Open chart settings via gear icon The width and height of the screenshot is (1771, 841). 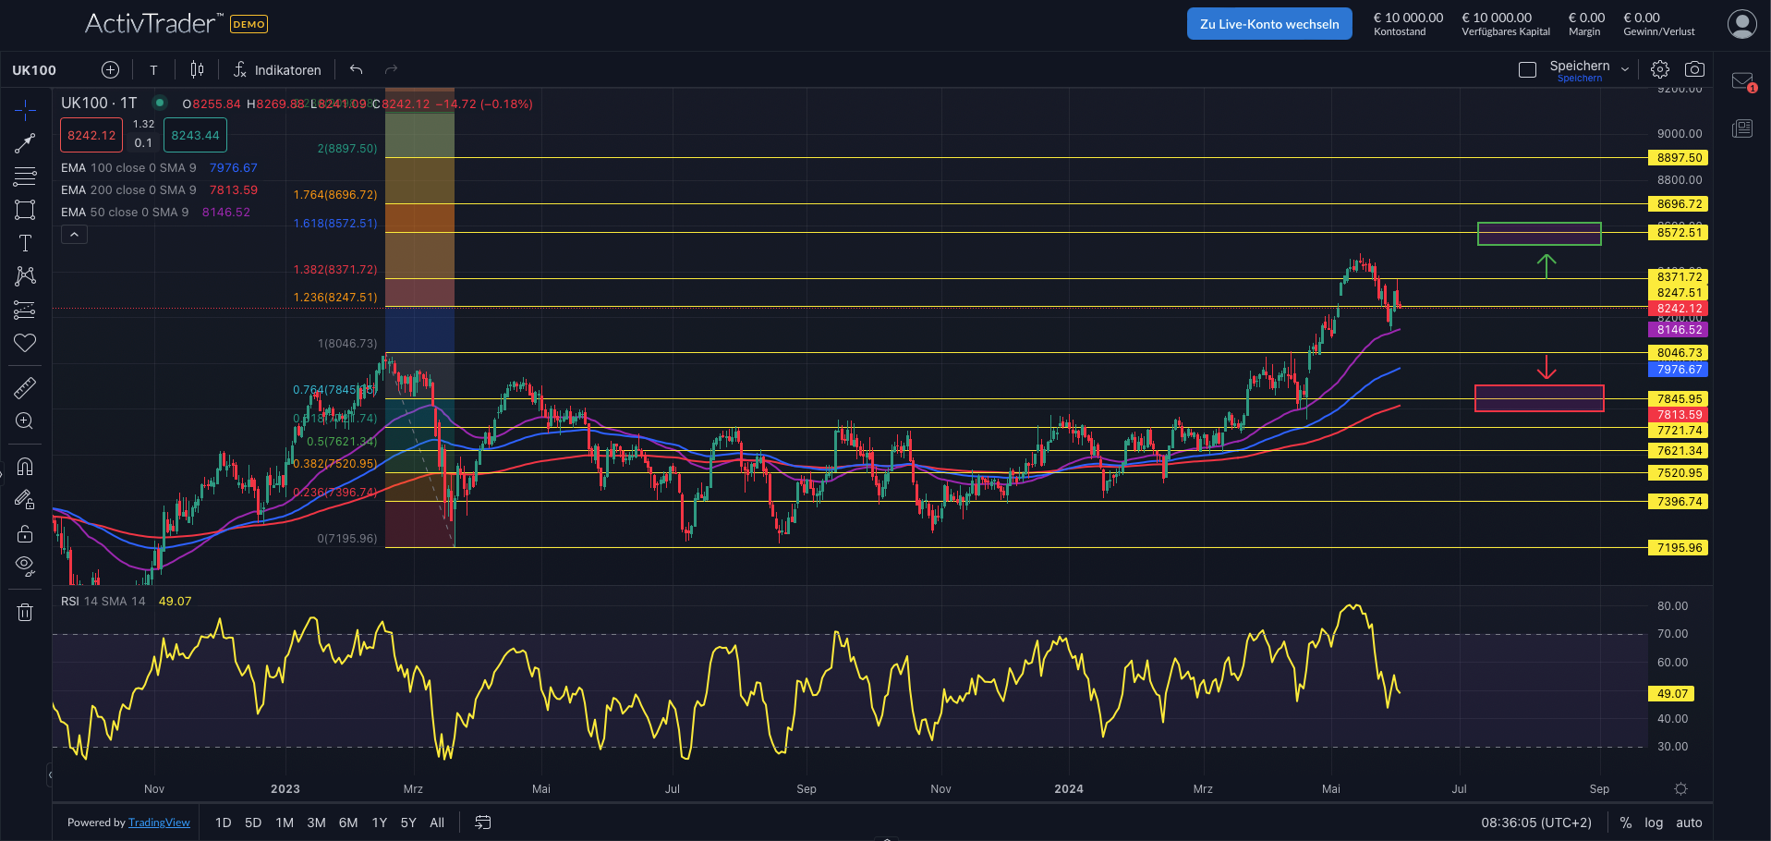1659,68
